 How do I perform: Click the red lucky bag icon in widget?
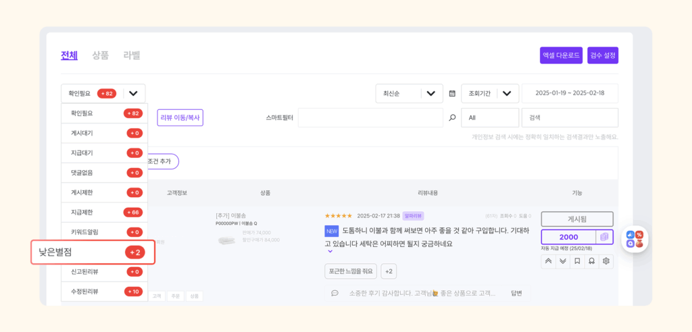click(x=639, y=244)
